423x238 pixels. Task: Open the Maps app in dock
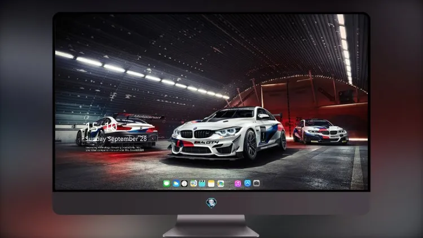point(193,183)
